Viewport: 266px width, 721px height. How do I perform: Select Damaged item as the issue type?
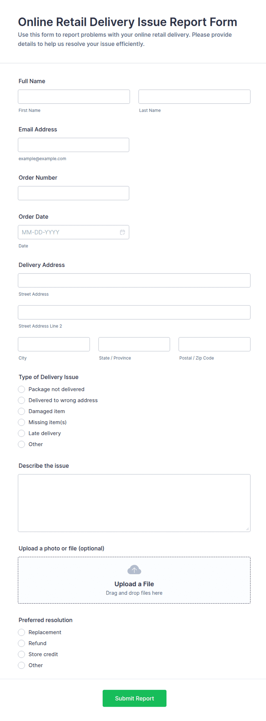[21, 411]
